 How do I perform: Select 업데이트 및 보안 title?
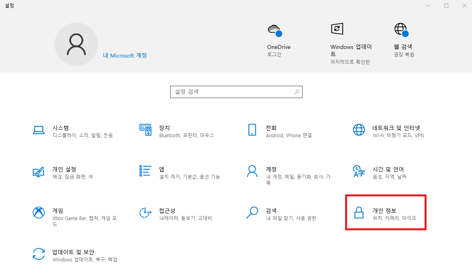click(x=73, y=252)
